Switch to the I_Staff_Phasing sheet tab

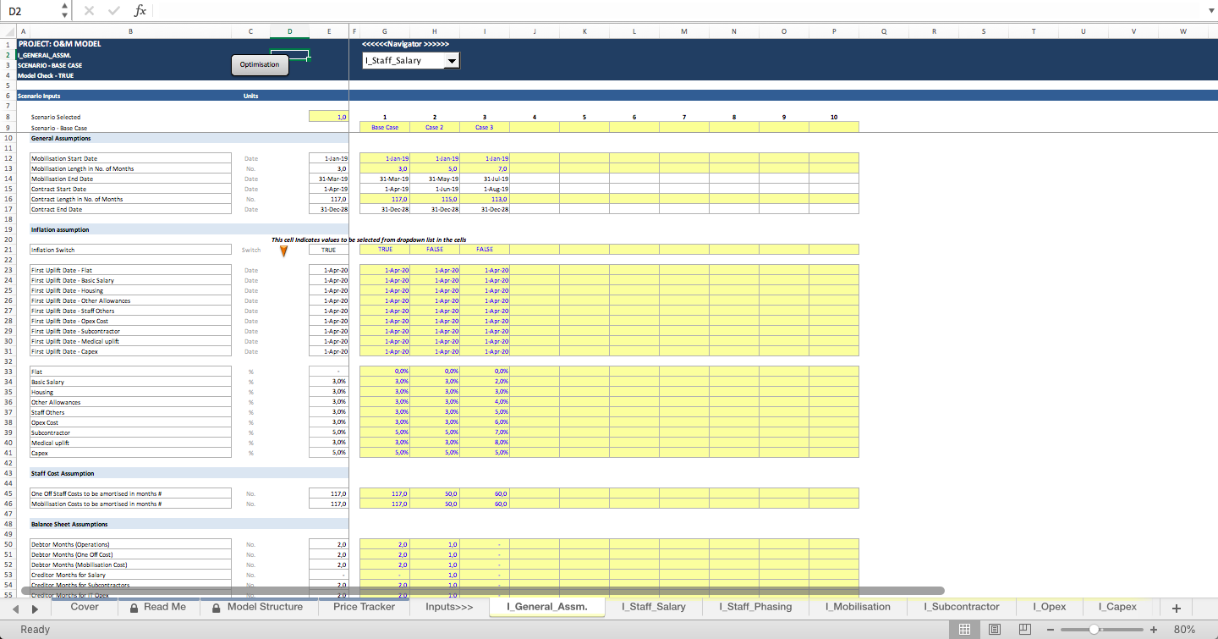coord(754,607)
